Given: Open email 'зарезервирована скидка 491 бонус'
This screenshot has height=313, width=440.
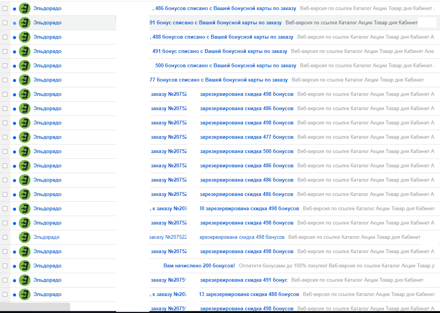Looking at the screenshot, I should pyautogui.click(x=244, y=280).
